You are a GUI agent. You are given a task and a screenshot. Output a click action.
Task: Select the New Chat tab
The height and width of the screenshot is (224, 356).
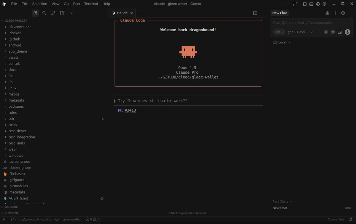(x=280, y=13)
